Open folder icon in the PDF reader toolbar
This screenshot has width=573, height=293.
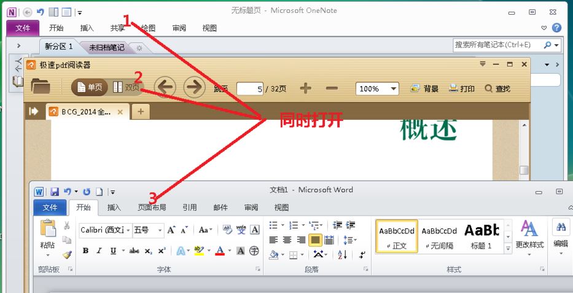41,87
